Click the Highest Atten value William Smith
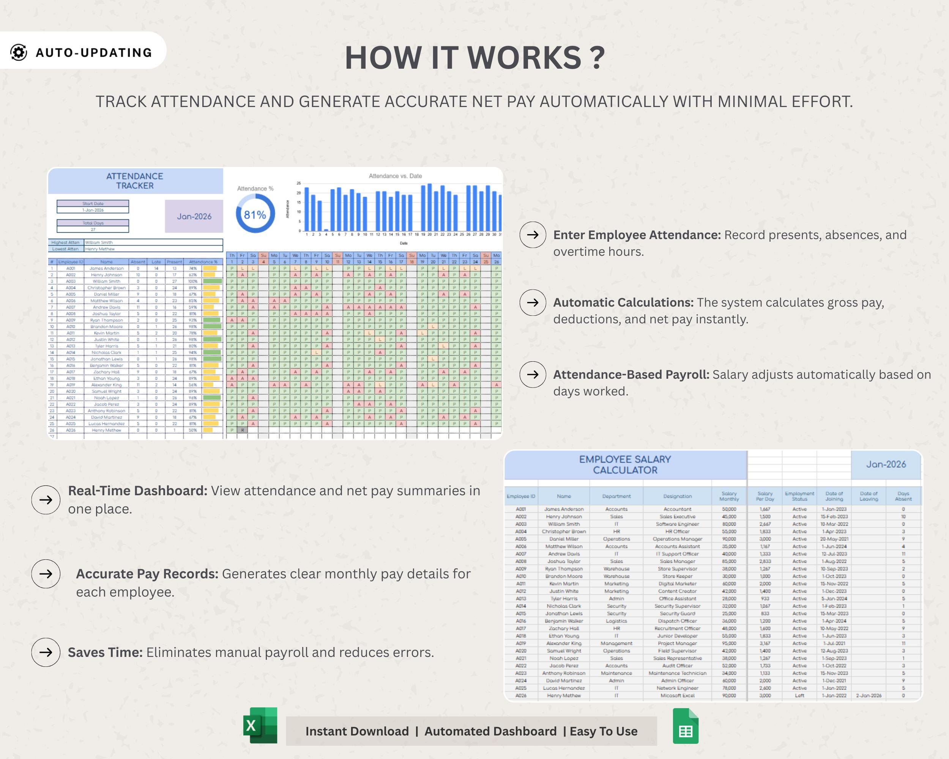949x759 pixels. [154, 243]
